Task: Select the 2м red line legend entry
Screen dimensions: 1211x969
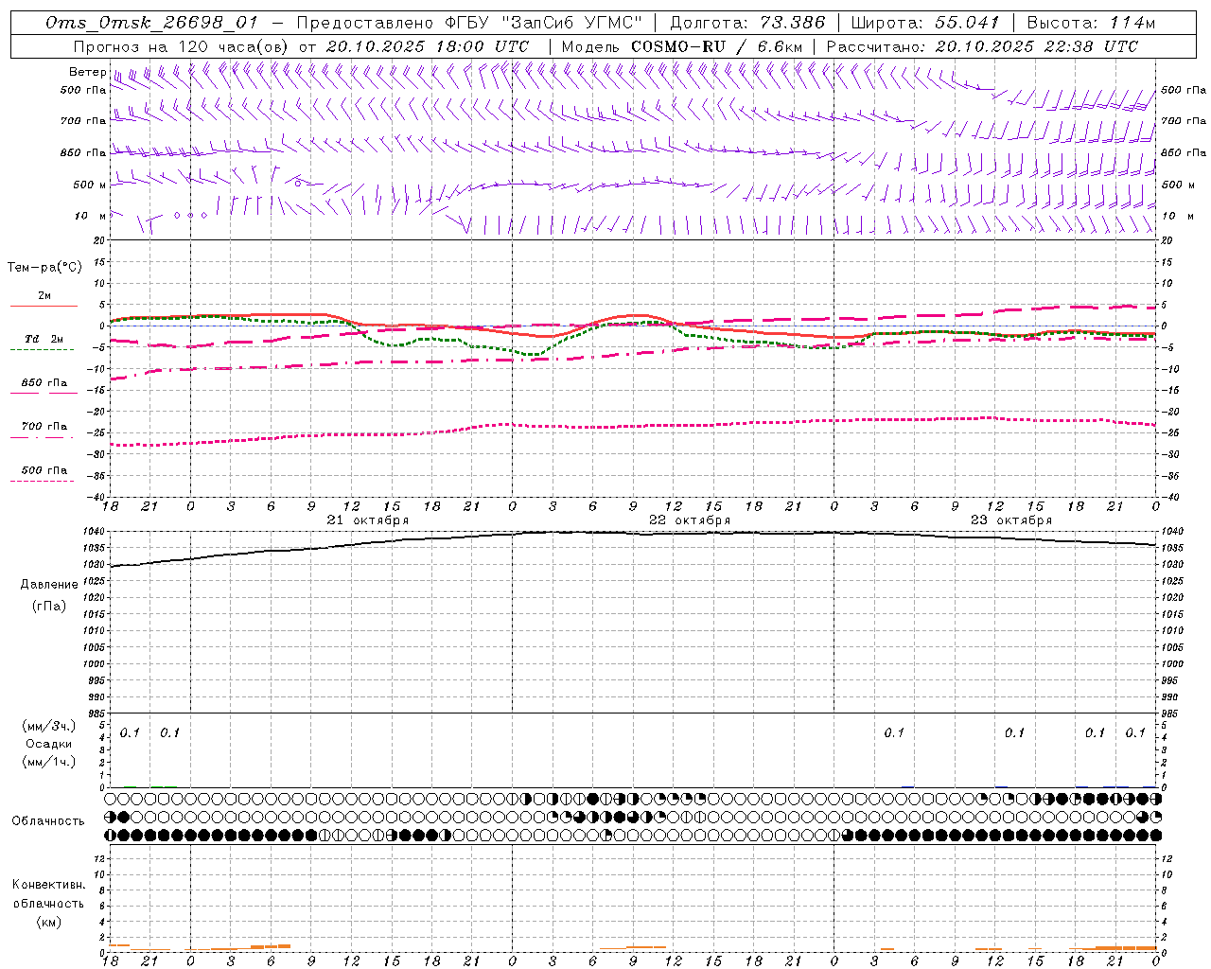Action: click(44, 300)
